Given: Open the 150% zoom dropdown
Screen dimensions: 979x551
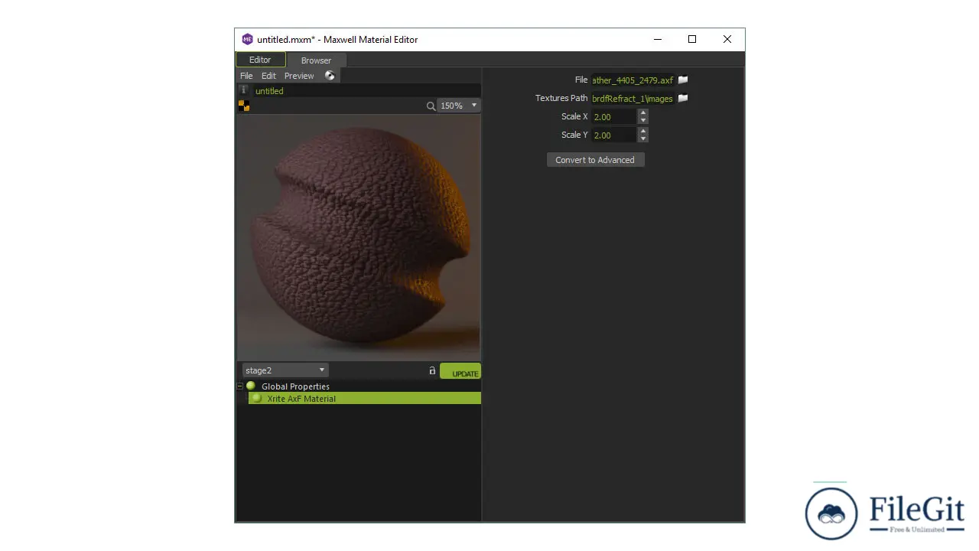Looking at the screenshot, I should (459, 106).
